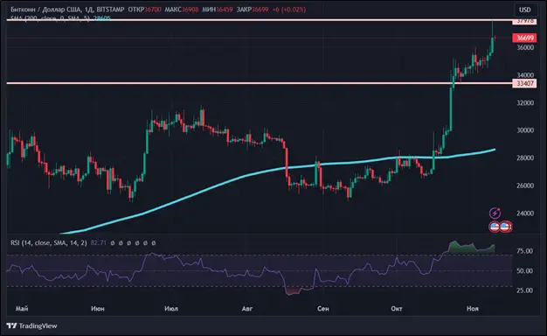Click the 26000 price axis label

(525, 185)
